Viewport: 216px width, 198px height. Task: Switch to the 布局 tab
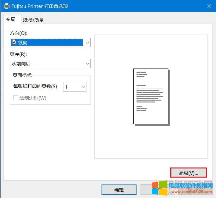click(11, 19)
